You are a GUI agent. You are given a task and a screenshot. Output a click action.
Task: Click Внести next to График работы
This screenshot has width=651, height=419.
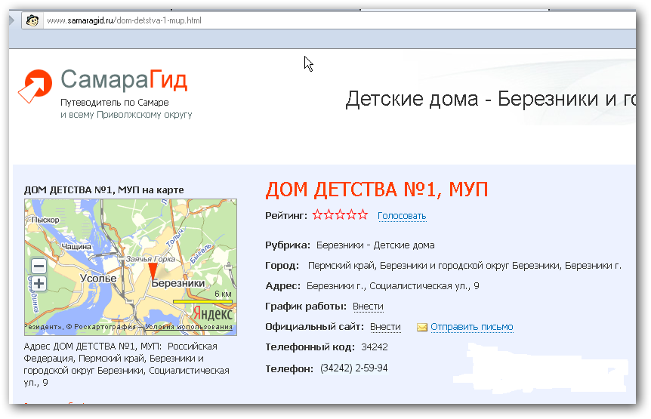[368, 307]
